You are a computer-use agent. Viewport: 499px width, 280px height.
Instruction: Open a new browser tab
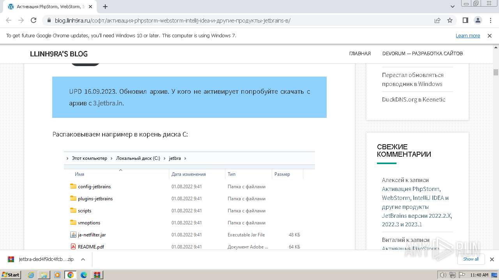click(x=105, y=7)
